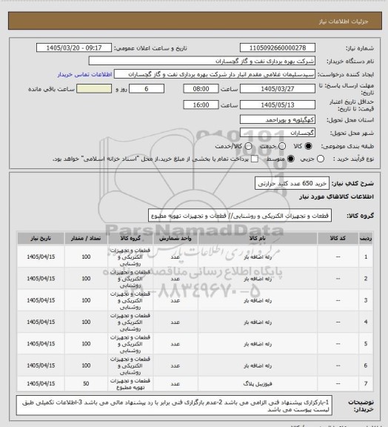
Task: Click the remaining days field showing 6
Action: tap(147, 89)
